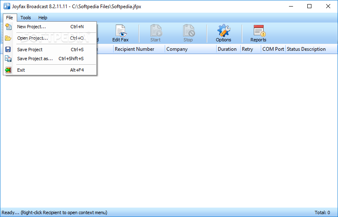This screenshot has height=217, width=338.
Task: Choose Open Project… in the File menu
Action: click(50, 38)
